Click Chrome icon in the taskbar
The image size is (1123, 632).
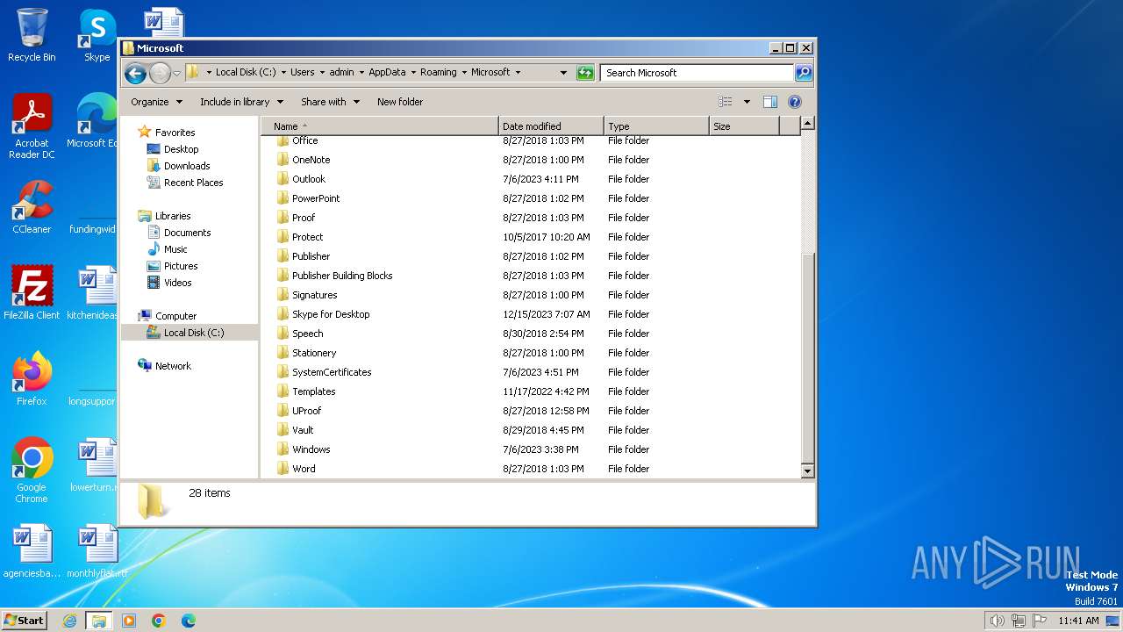point(159,621)
